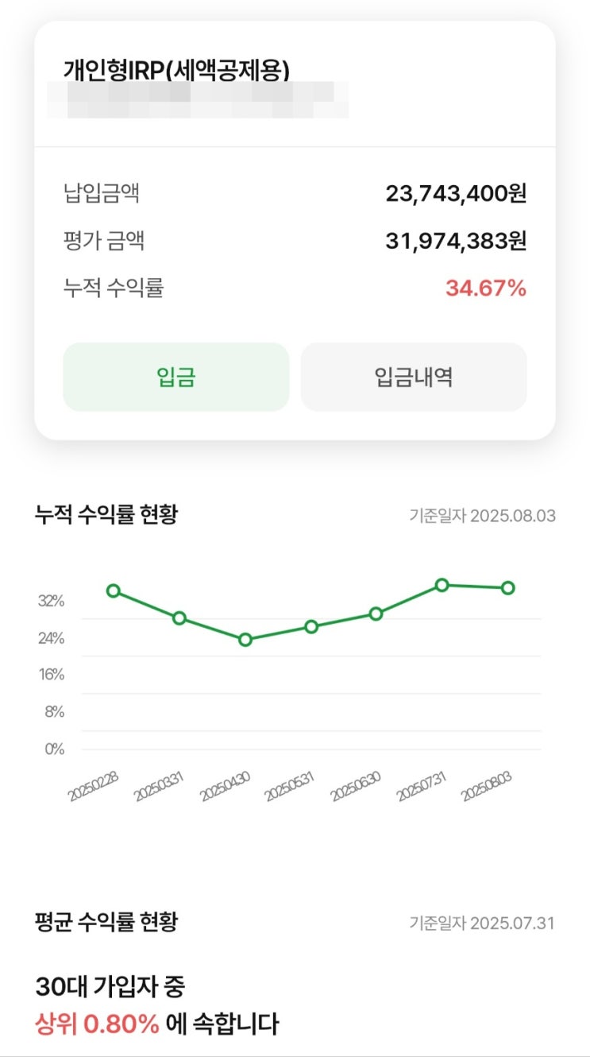
Task: Select the 2025.04.30 lowest data point
Action: pyautogui.click(x=245, y=640)
